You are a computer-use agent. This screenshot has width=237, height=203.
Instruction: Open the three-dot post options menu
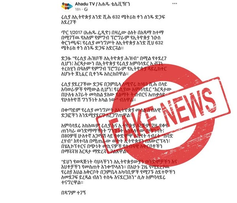pyautogui.click(x=175, y=4)
